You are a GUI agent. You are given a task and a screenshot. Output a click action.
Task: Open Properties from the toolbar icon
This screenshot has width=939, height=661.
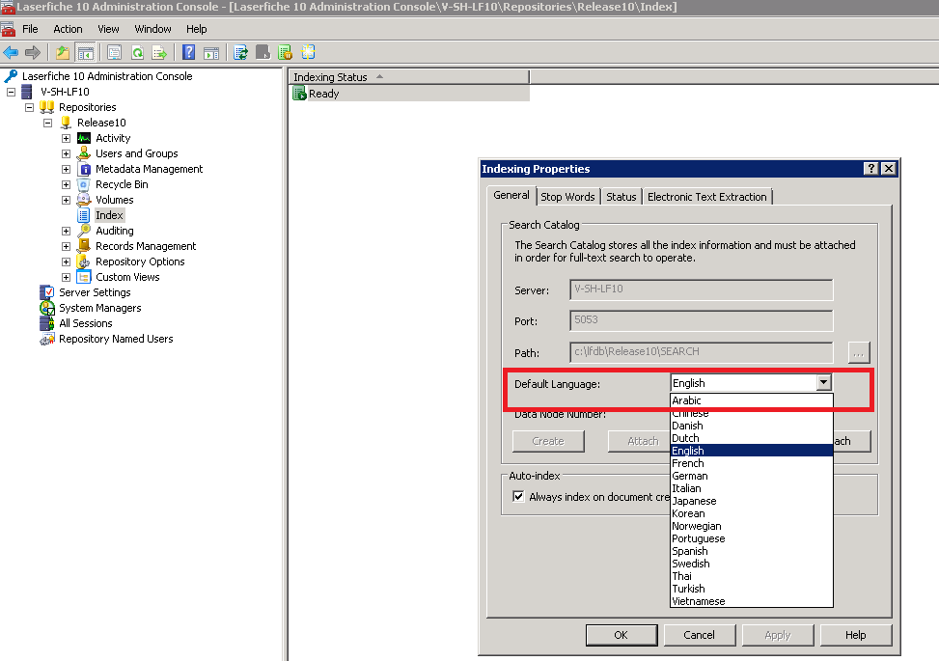point(115,53)
